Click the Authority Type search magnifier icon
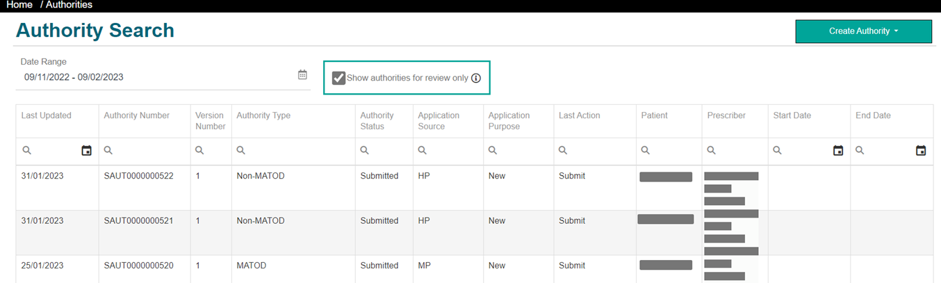 coord(241,150)
